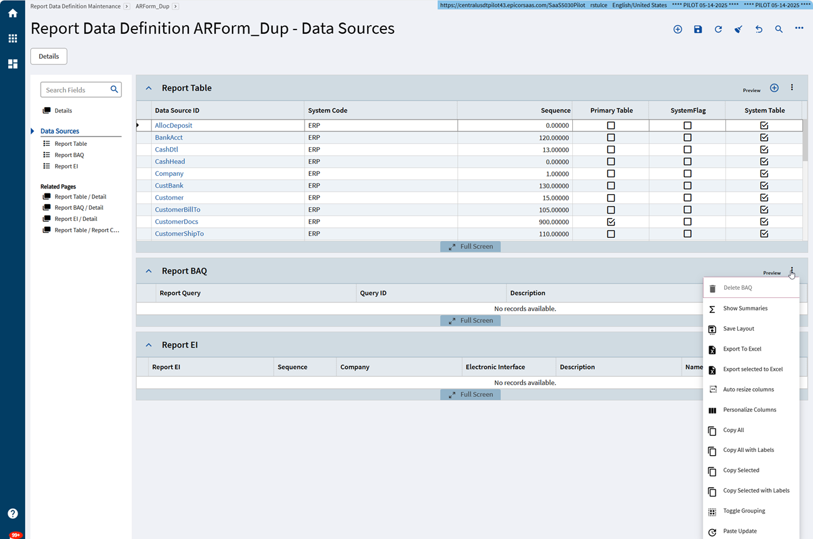
Task: Click the Search magnifier in the top toolbar
Action: [779, 29]
